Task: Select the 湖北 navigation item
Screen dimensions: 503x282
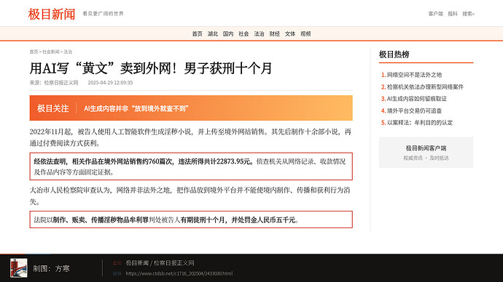Action: click(x=213, y=34)
